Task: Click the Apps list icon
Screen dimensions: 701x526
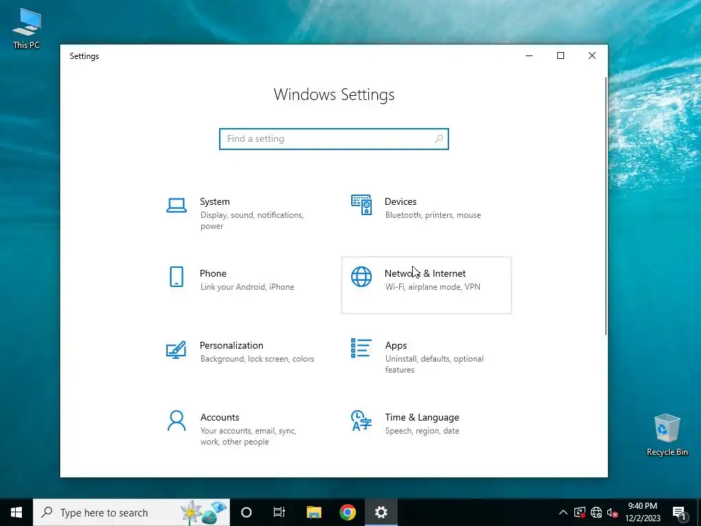Action: click(x=361, y=348)
